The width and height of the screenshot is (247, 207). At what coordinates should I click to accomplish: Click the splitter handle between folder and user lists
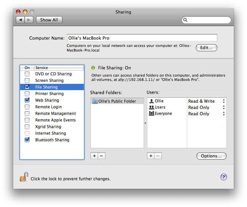coord(145,123)
